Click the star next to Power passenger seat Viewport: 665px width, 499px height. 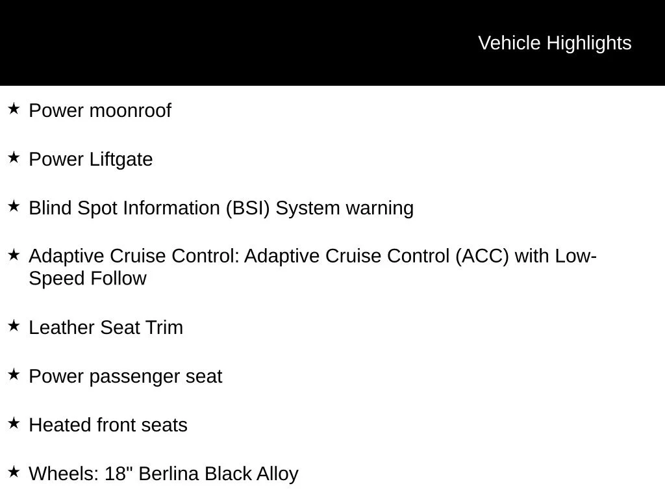pyautogui.click(x=14, y=374)
